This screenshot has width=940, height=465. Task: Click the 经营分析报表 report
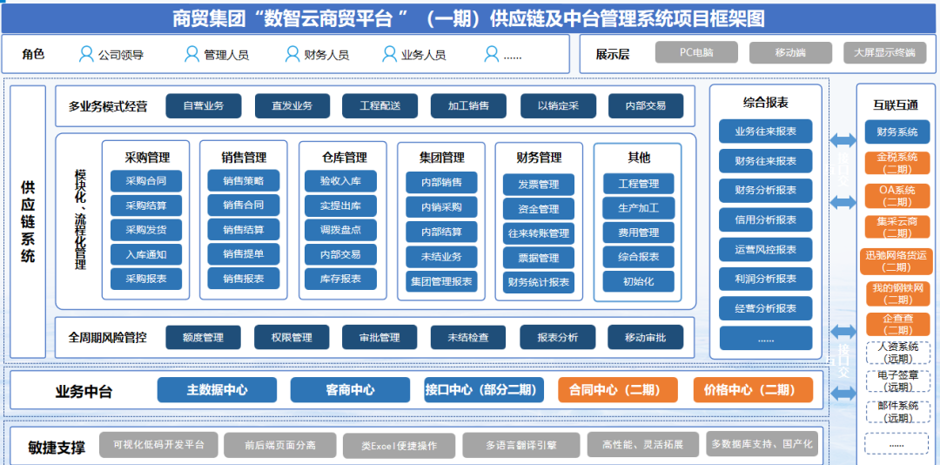pyautogui.click(x=766, y=308)
